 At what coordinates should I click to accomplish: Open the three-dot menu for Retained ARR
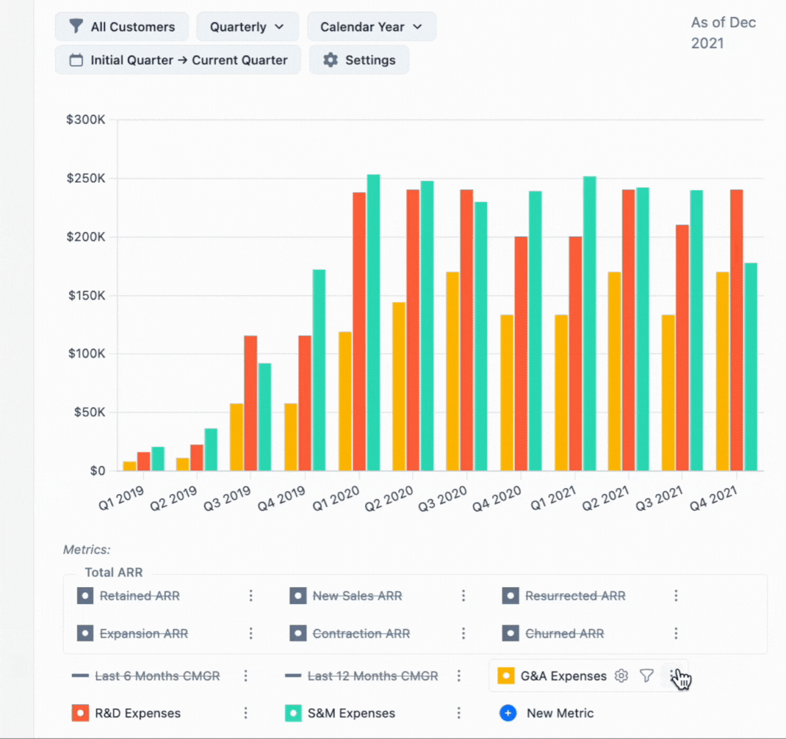pos(251,596)
